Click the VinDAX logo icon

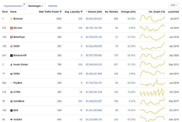pos(11,120)
